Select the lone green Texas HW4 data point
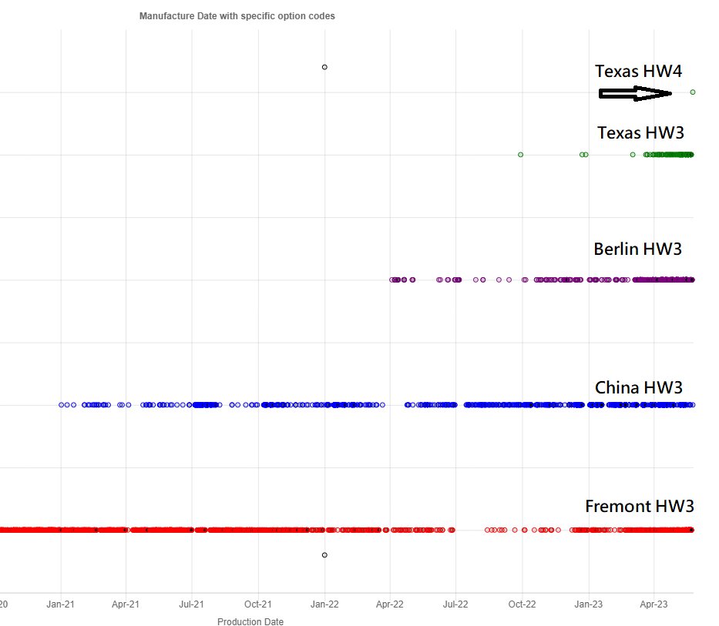The height and width of the screenshot is (626, 719). pos(693,92)
